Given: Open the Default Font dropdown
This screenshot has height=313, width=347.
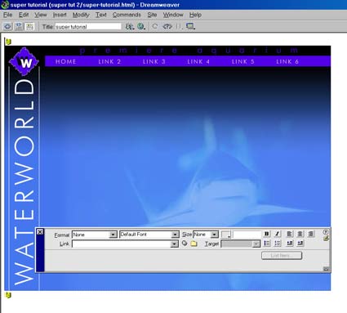Looking at the screenshot, I should [149, 235].
